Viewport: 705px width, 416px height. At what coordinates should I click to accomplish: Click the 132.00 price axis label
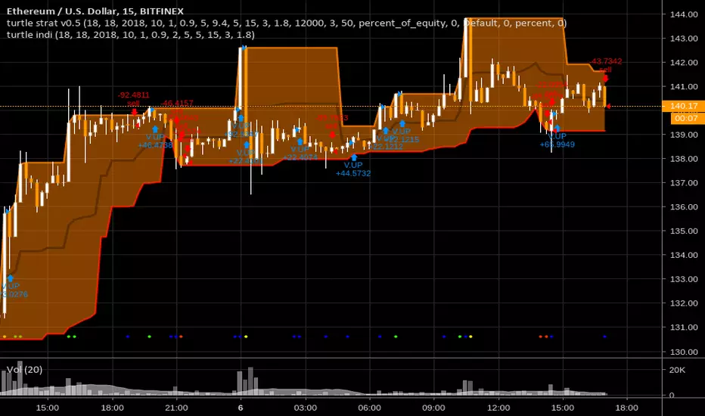click(684, 303)
